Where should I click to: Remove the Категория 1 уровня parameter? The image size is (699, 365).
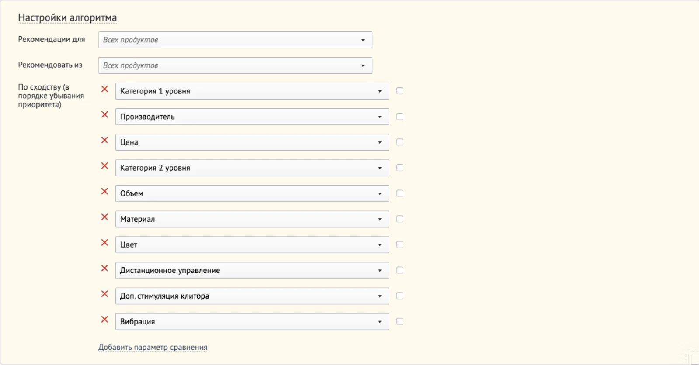[104, 89]
